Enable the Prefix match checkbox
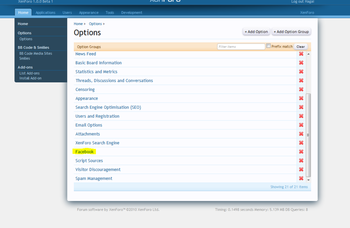Image resolution: width=350 pixels, height=228 pixels. [x=269, y=46]
